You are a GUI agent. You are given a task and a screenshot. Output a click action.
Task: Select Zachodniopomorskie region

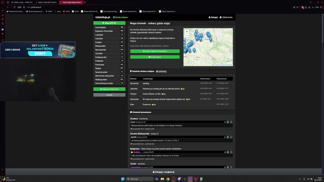coord(109,83)
